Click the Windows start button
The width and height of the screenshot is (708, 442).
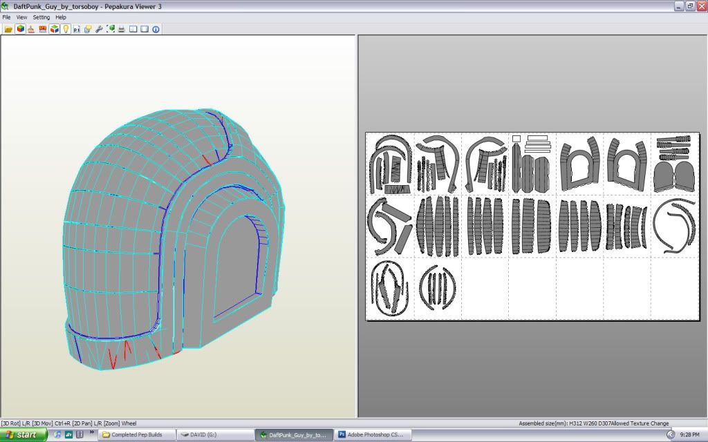point(24,435)
